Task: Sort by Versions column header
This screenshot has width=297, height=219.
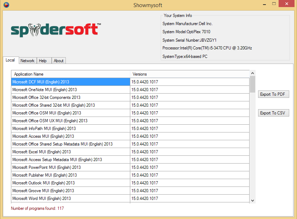Action: click(190, 74)
